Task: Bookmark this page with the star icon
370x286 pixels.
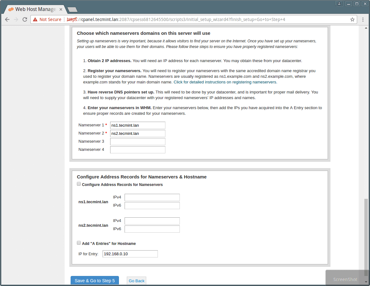Action: 352,19
